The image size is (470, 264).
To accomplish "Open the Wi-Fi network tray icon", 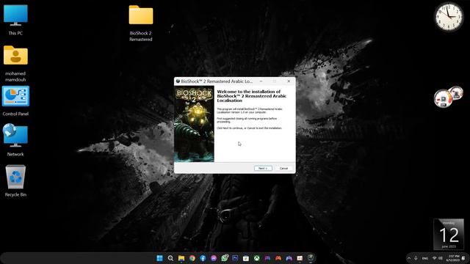I will (x=434, y=258).
